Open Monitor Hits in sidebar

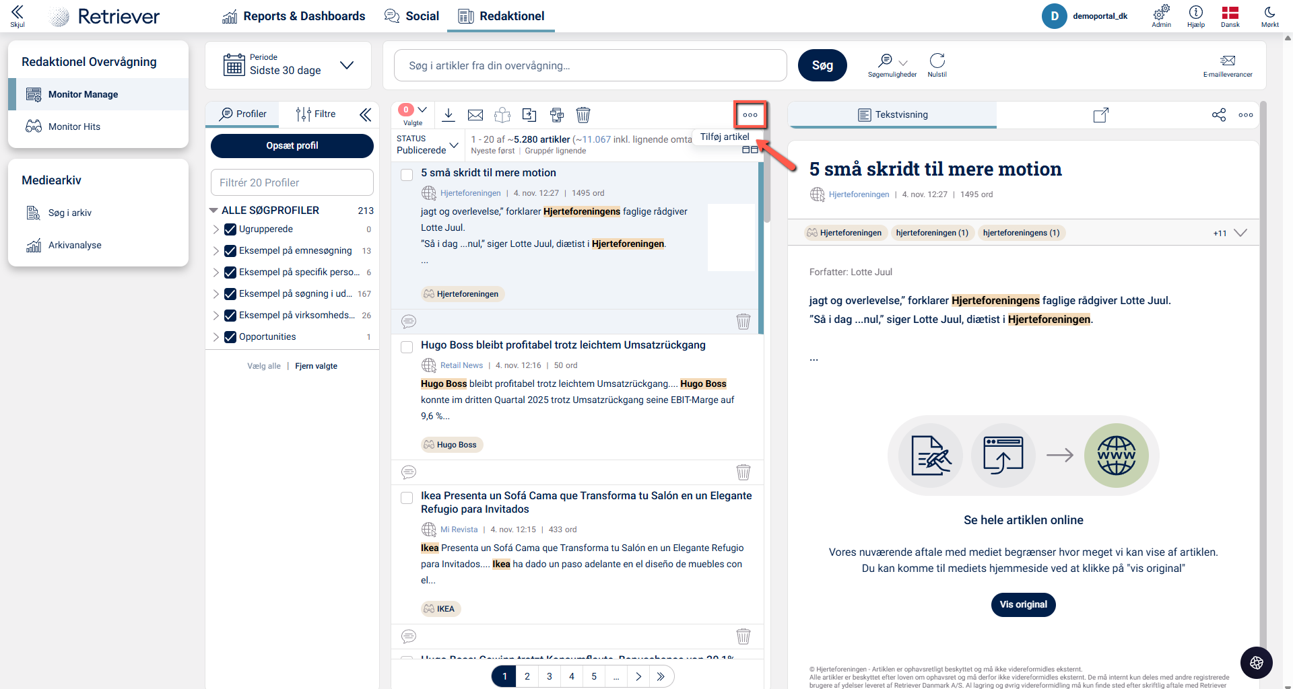point(98,126)
